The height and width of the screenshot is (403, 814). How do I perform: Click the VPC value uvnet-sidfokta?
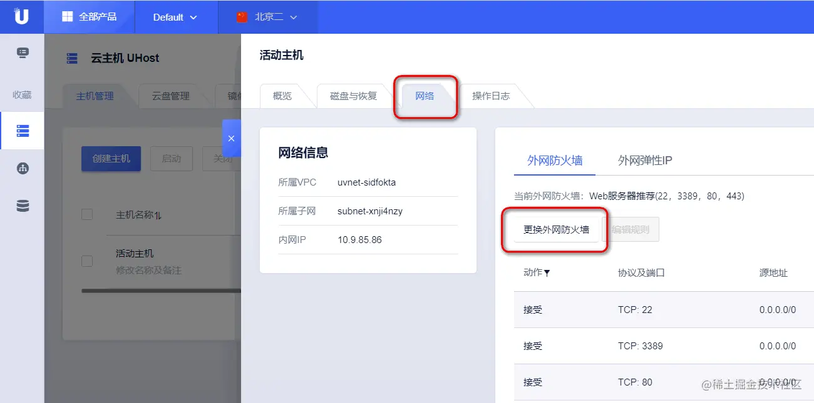point(366,182)
